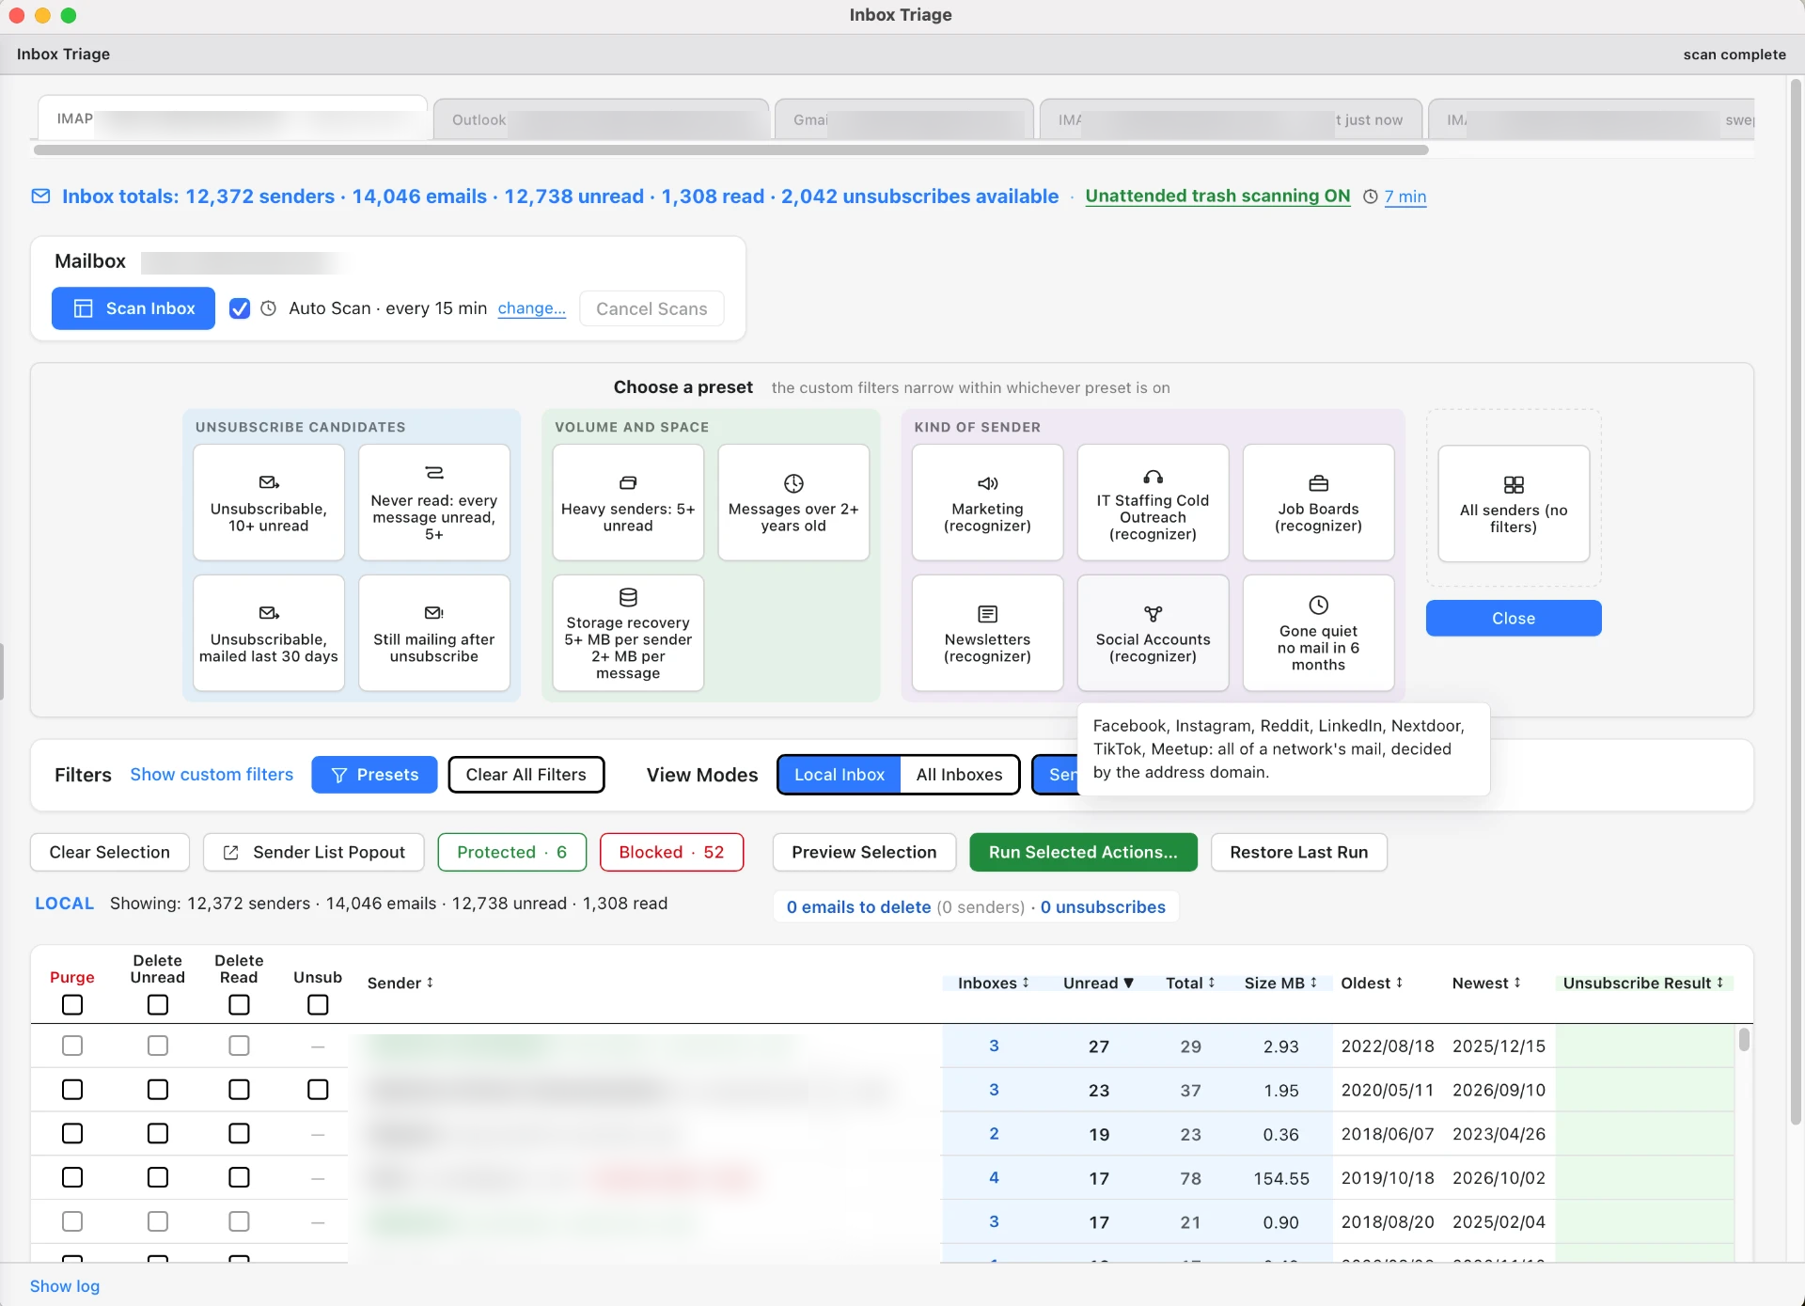Select All Inboxes view mode
Image resolution: width=1805 pixels, height=1306 pixels.
point(959,775)
